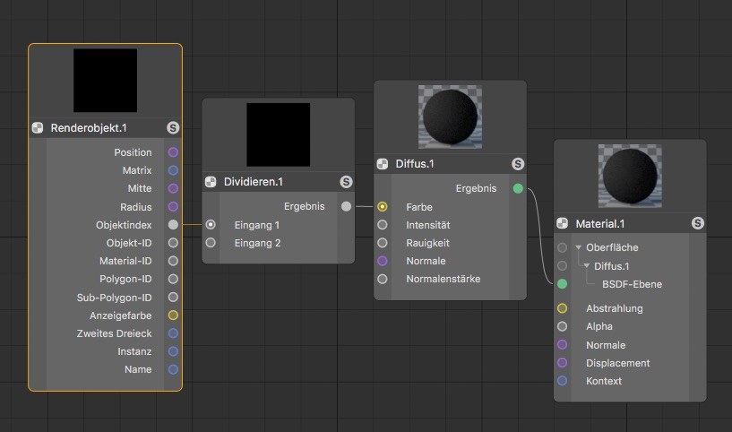Click the Abstrahlung label
Image resolution: width=732 pixels, height=432 pixels.
[615, 308]
